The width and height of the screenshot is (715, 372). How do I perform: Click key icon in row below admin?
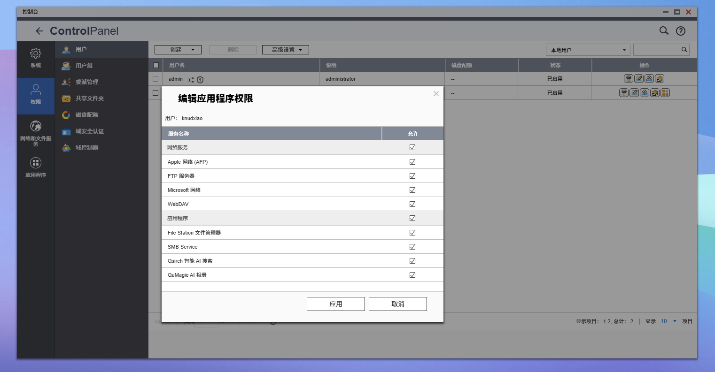pos(624,93)
